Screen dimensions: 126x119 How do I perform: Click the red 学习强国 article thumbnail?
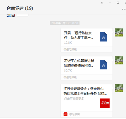(105, 103)
